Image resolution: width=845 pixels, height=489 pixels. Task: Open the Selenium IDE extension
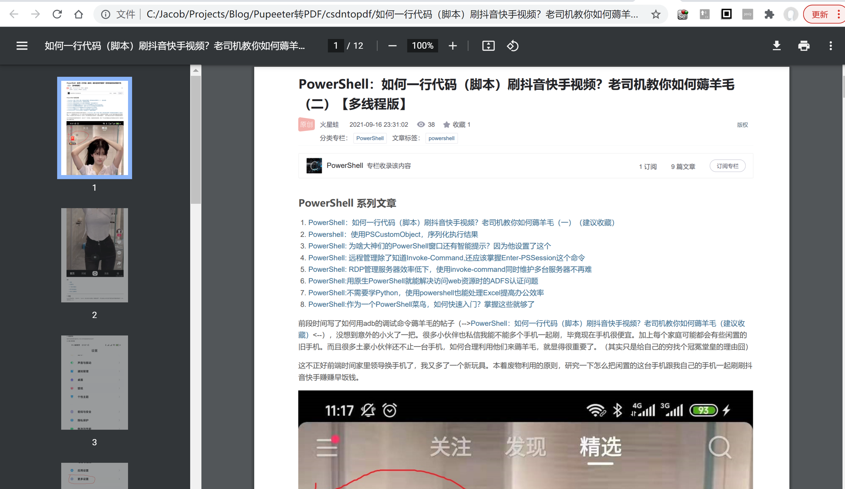[x=683, y=14]
